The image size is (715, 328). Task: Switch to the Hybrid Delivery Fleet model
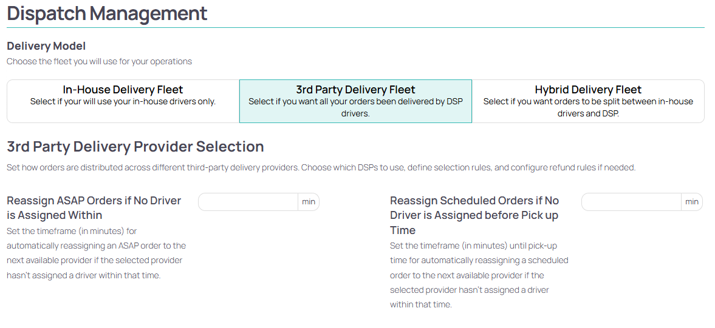588,101
